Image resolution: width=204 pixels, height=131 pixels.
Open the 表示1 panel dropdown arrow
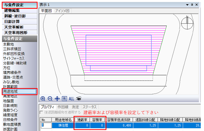pyautogui.click(x=187, y=5)
